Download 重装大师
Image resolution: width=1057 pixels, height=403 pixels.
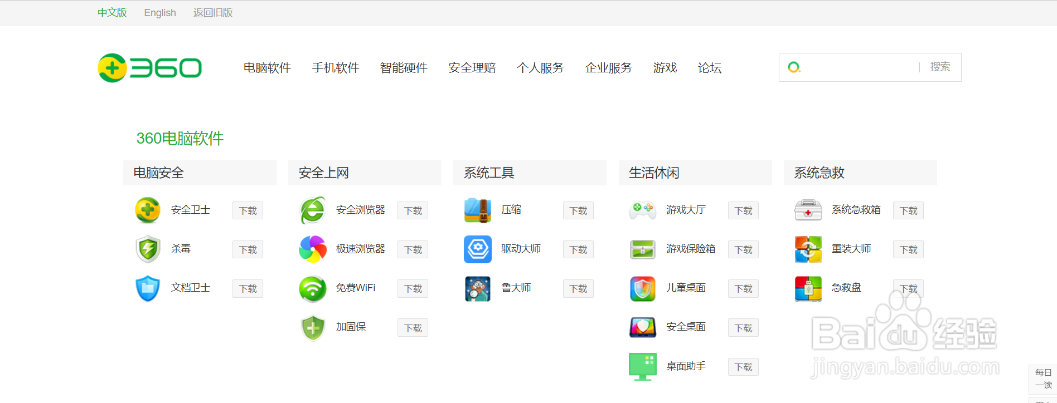coord(908,249)
